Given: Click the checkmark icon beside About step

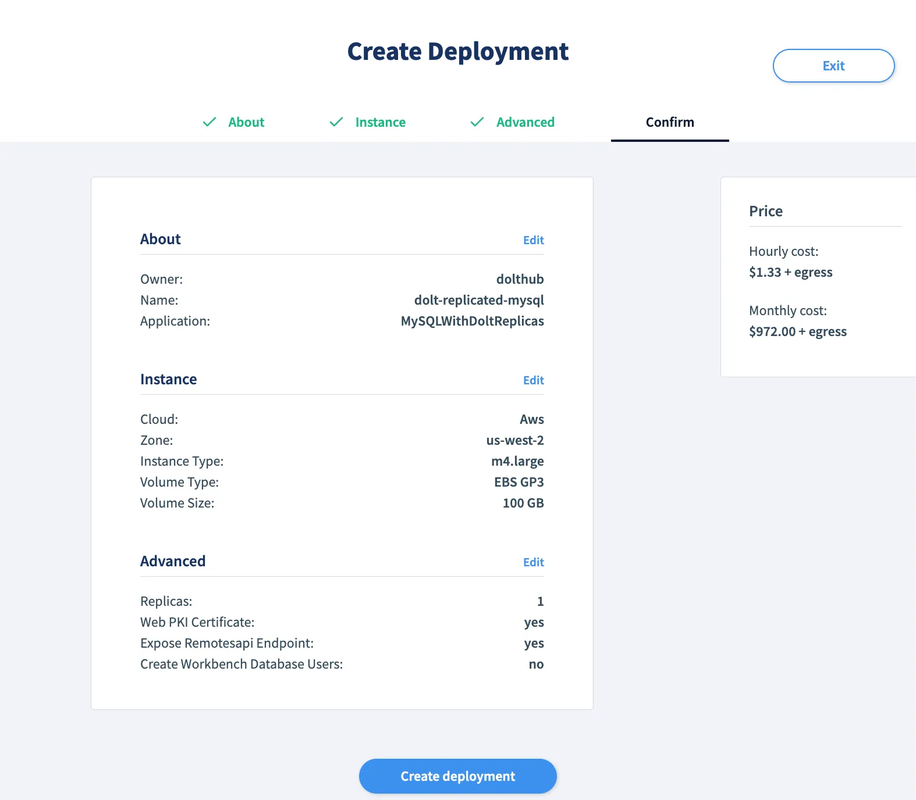Looking at the screenshot, I should [x=210, y=122].
